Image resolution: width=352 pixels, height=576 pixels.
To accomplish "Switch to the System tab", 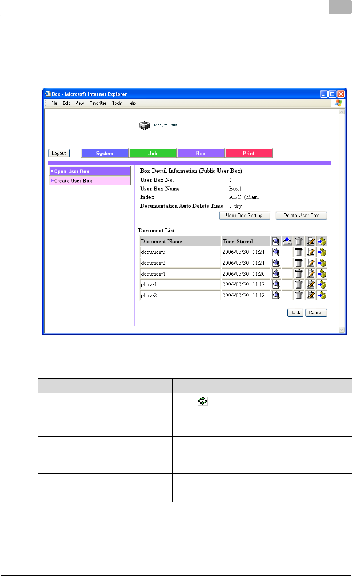I will click(105, 154).
